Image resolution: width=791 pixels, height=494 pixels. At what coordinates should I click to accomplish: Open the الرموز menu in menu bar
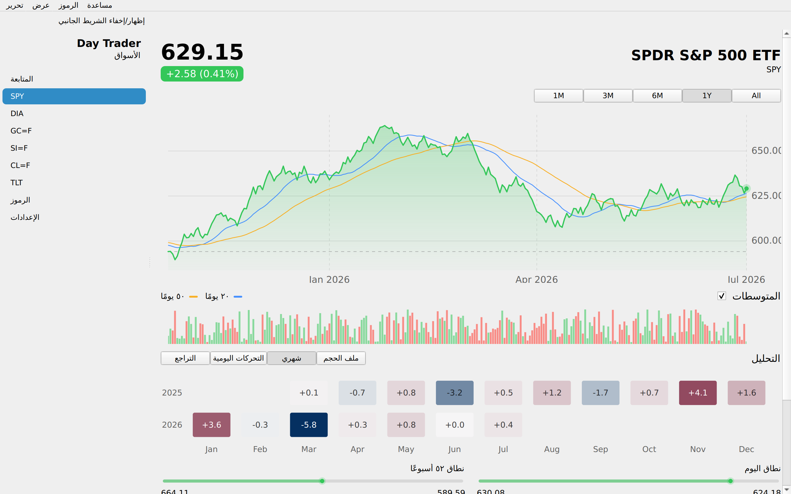pyautogui.click(x=68, y=6)
